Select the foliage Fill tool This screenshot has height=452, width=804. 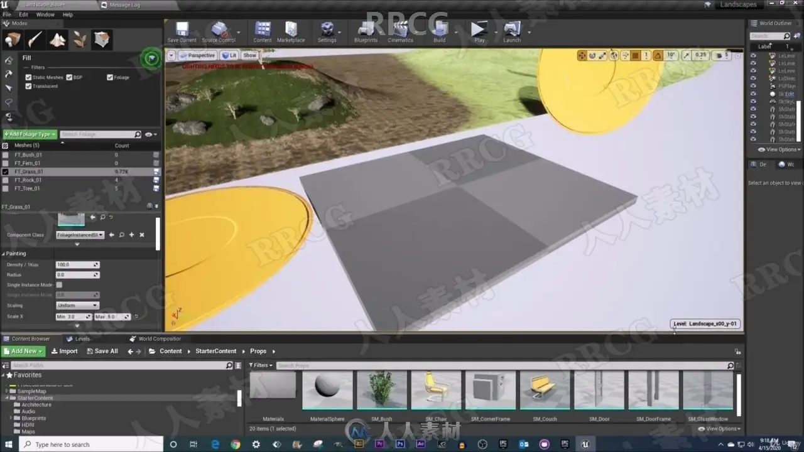[x=9, y=117]
